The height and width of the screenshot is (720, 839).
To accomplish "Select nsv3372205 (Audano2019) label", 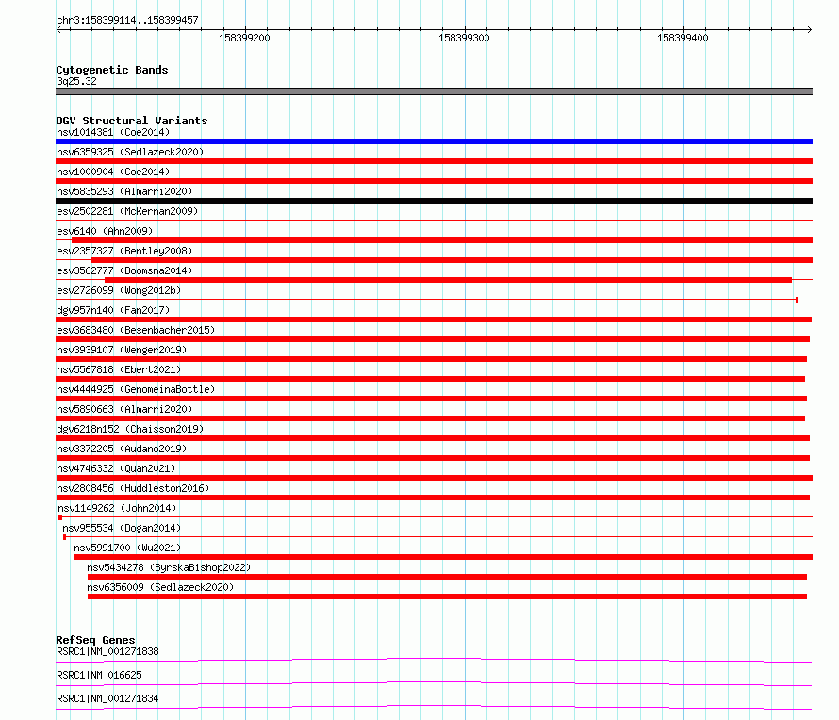I will click(122, 449).
